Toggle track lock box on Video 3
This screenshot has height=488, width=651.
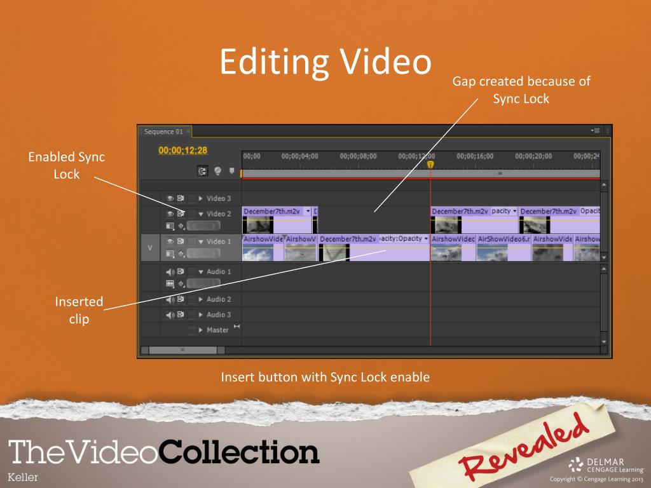[x=192, y=198]
